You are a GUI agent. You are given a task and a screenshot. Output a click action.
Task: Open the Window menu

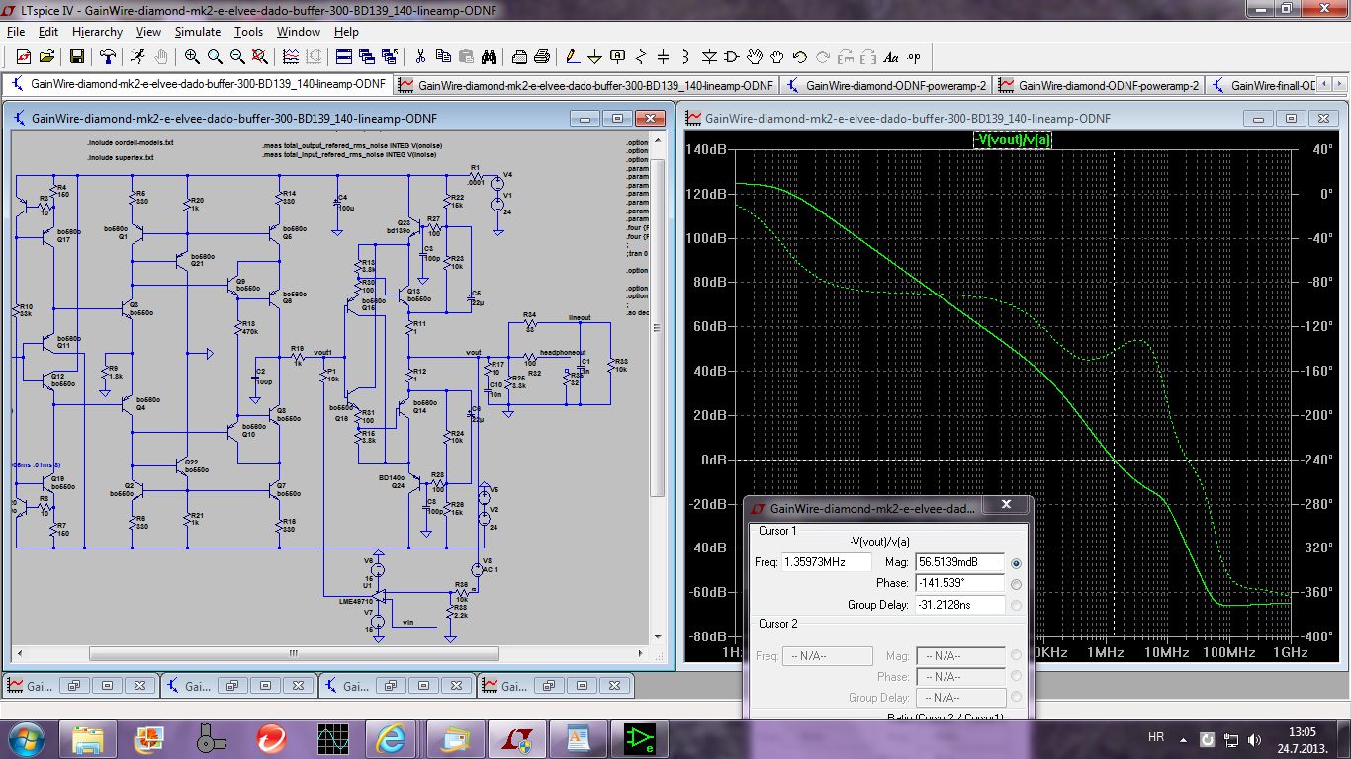click(x=299, y=32)
